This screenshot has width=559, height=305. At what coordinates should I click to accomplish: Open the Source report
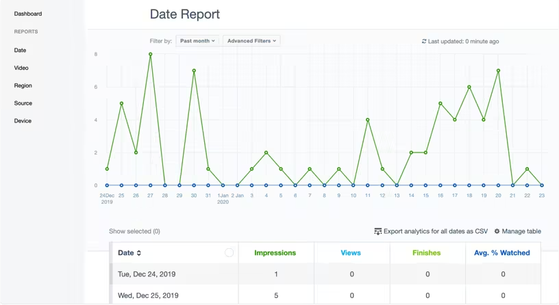pyautogui.click(x=23, y=103)
